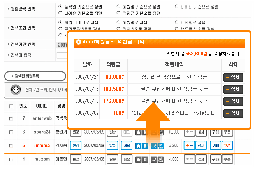
Task: Click the plus-minus points button for imninja
Action: (189, 146)
